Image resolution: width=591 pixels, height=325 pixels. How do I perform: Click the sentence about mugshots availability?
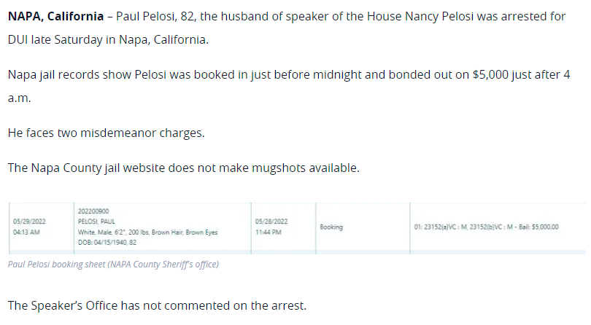tap(184, 168)
